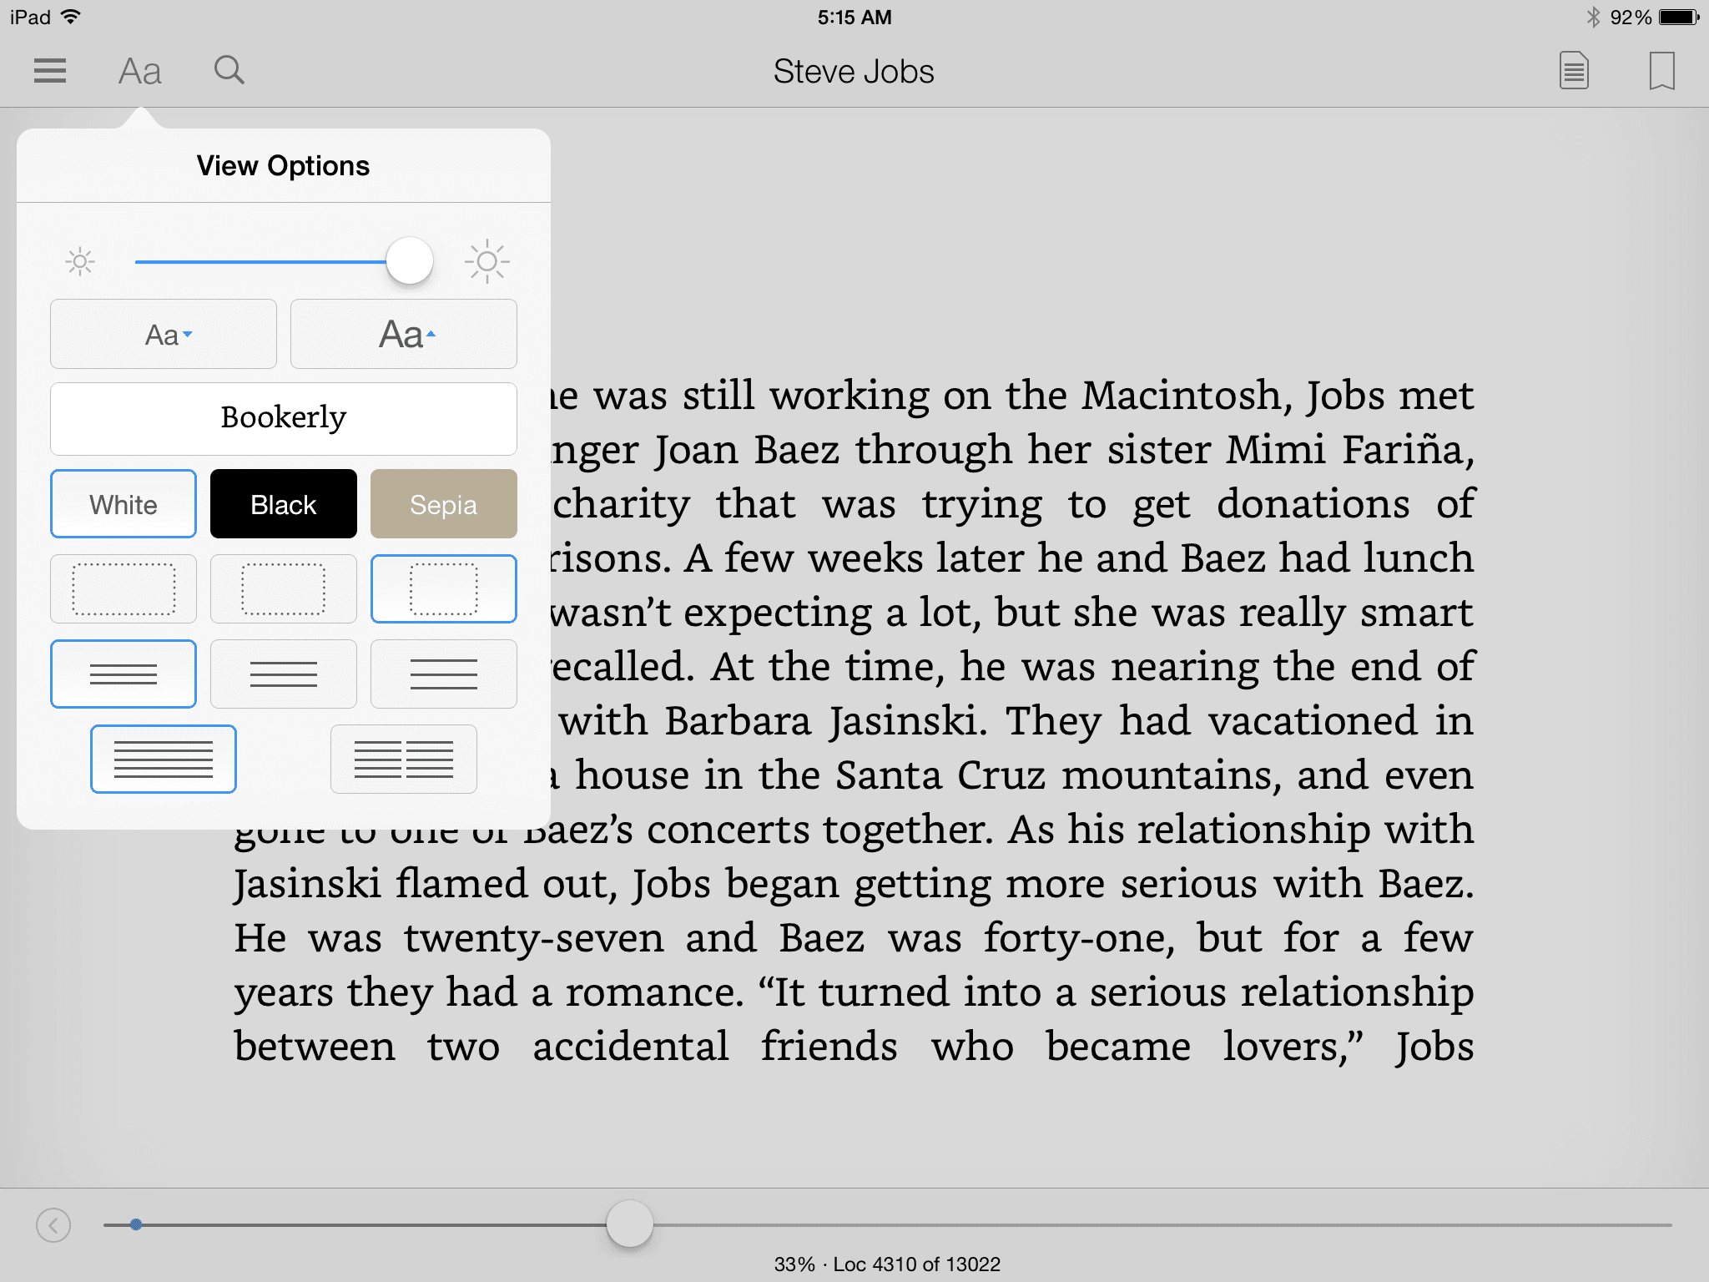Decrease font size with small Aa button
1709x1282 pixels.
pos(164,334)
